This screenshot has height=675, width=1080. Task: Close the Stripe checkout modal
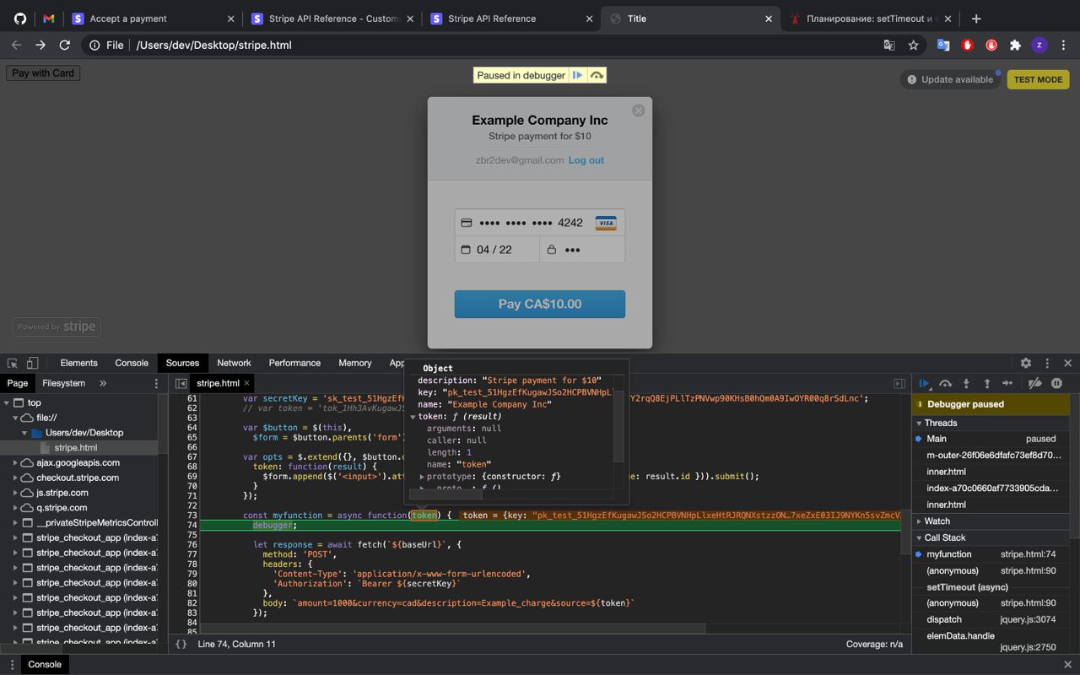[x=639, y=111]
